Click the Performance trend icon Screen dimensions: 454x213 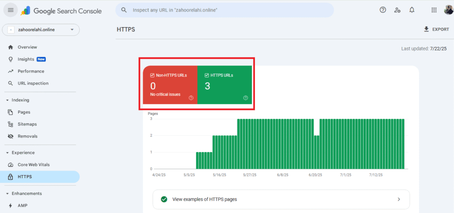11,71
